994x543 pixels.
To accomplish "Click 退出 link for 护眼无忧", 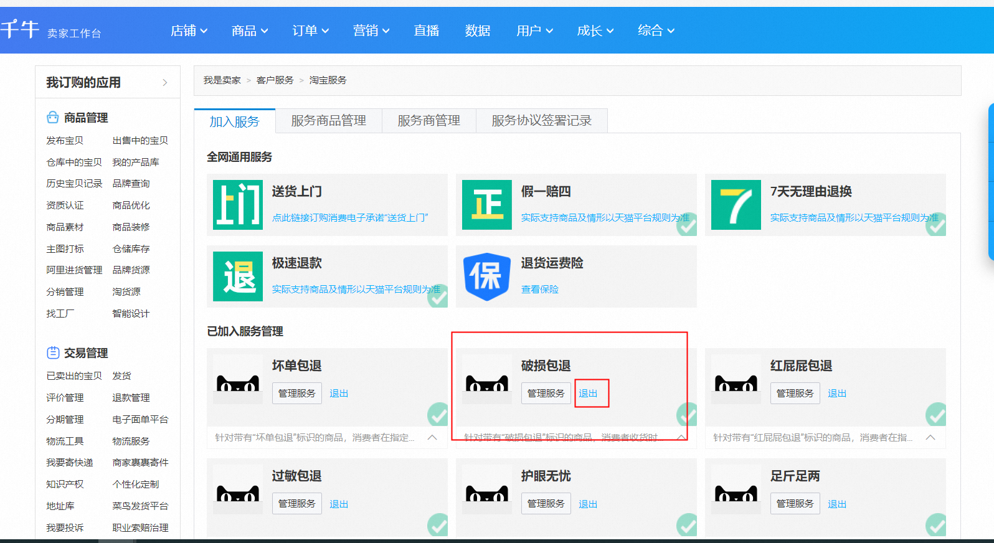I will (588, 504).
